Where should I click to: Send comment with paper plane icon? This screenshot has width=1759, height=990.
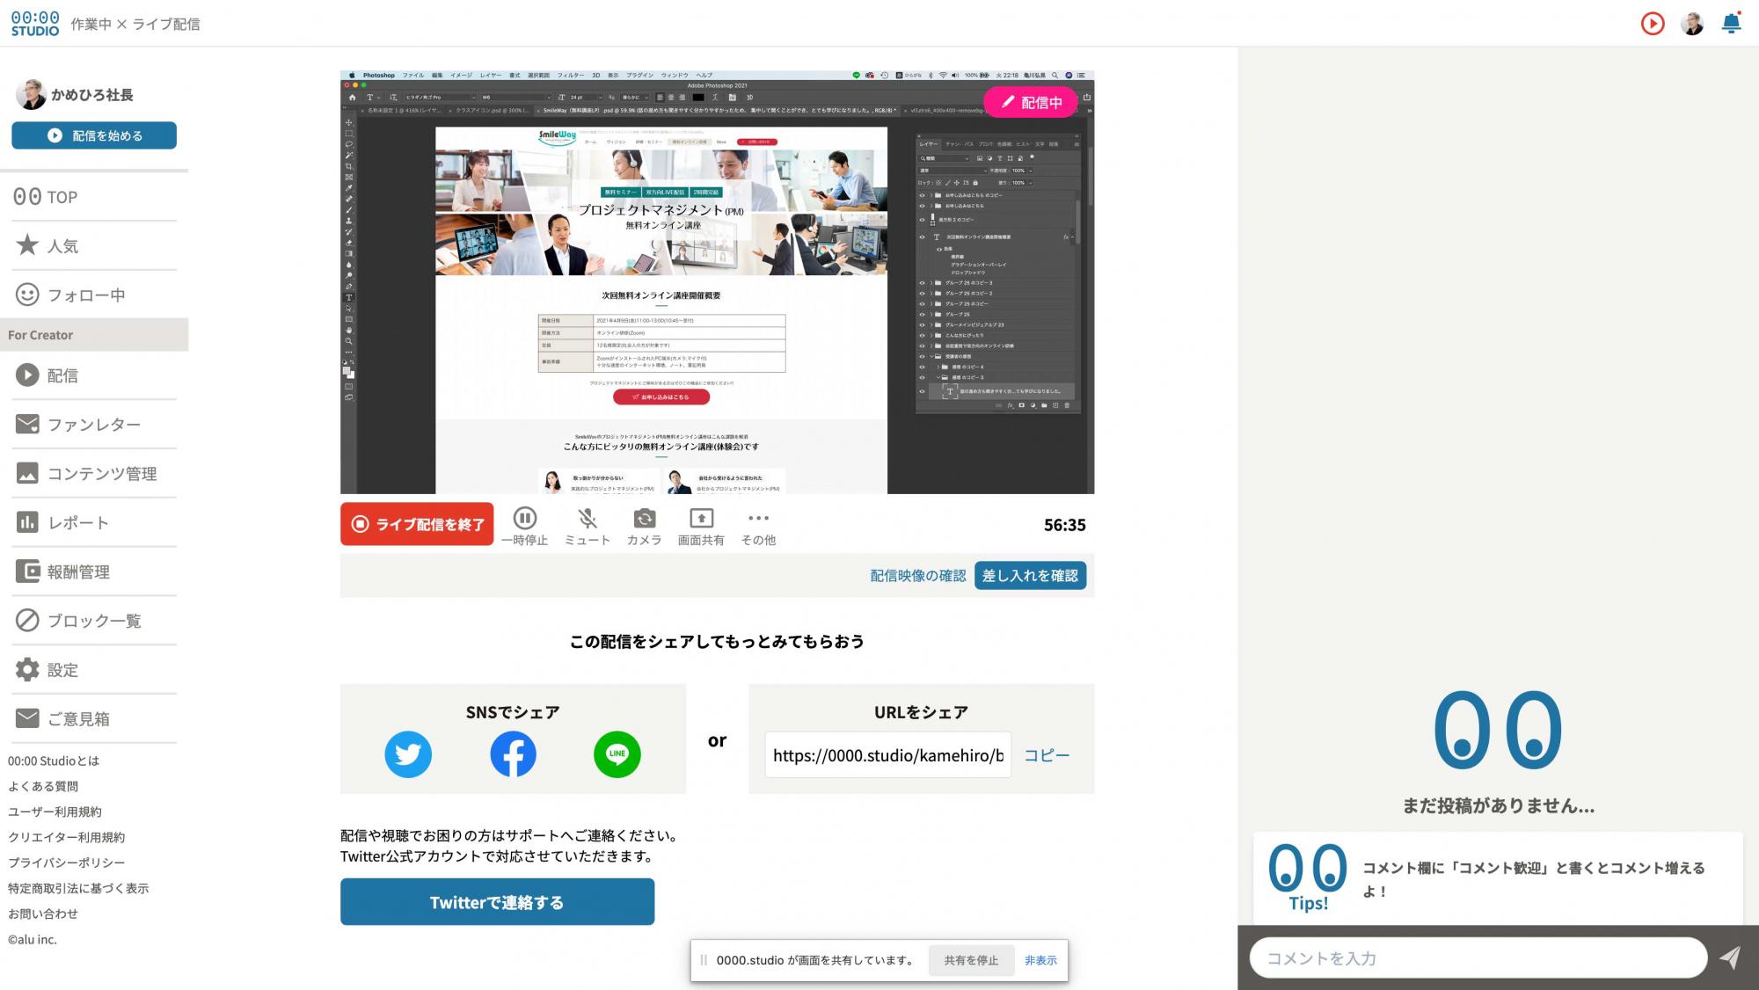1730,957
